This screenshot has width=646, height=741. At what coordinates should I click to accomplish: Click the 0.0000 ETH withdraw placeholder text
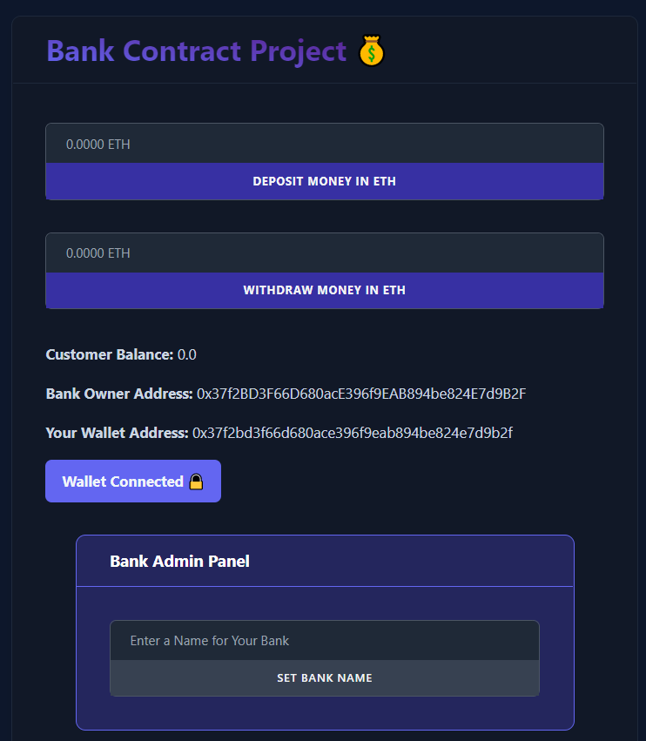click(x=98, y=253)
